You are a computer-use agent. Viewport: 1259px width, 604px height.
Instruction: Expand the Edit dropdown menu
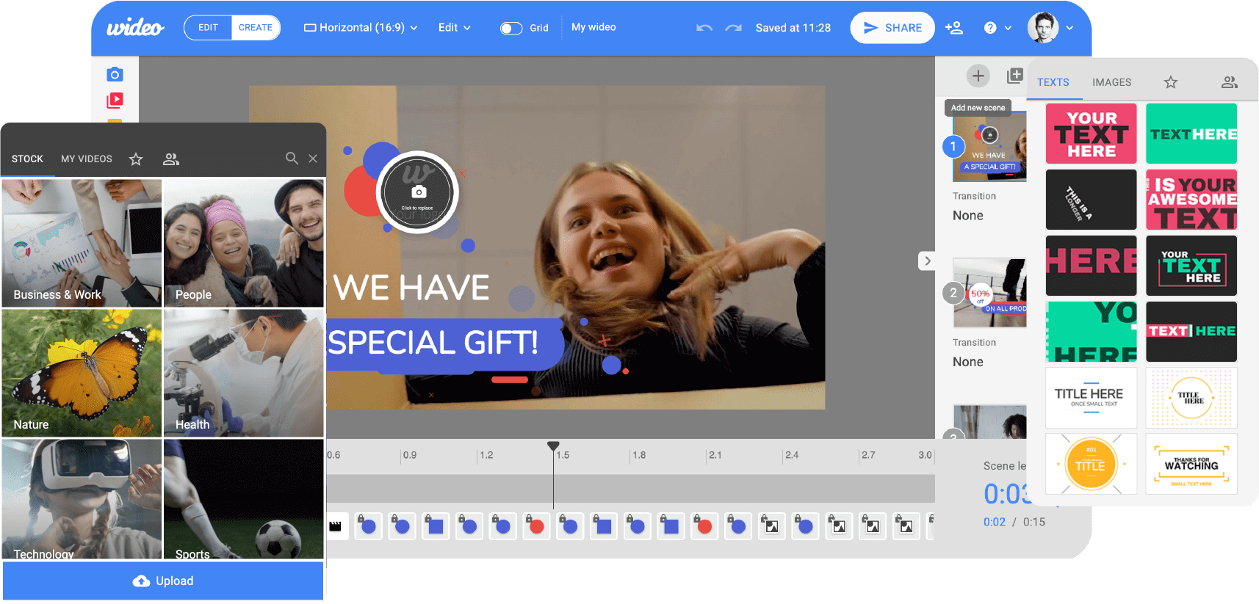[x=454, y=28]
